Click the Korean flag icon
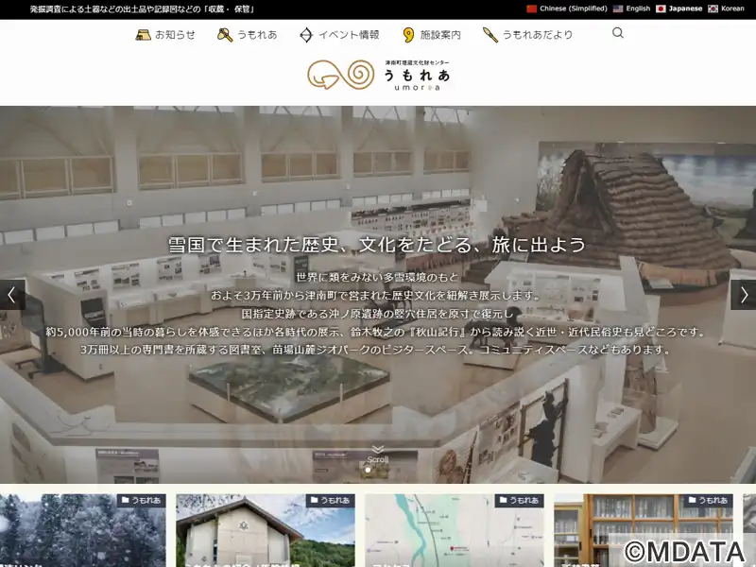 coord(713,9)
